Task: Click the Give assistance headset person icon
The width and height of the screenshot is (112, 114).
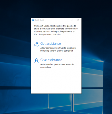Action: 36,61
